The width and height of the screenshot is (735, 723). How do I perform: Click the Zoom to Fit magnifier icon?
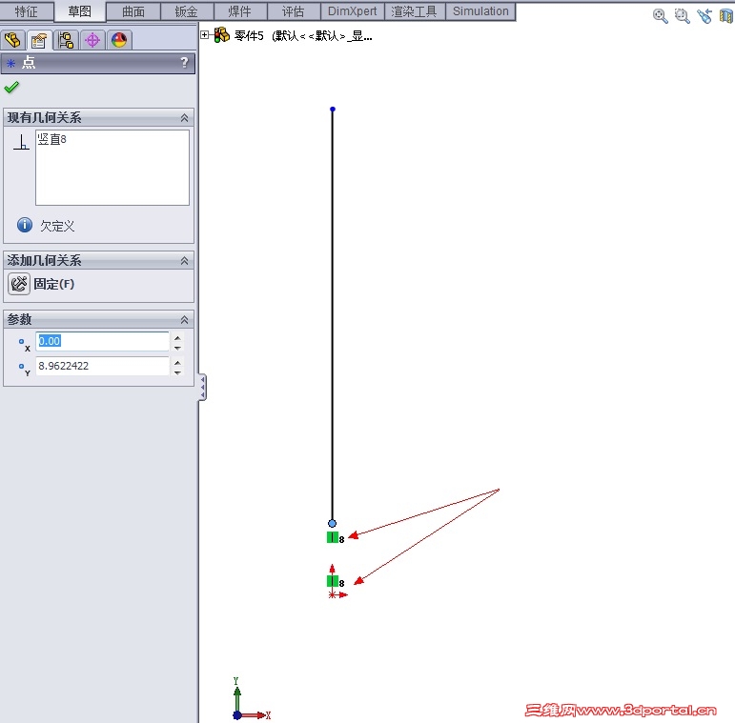click(x=660, y=16)
